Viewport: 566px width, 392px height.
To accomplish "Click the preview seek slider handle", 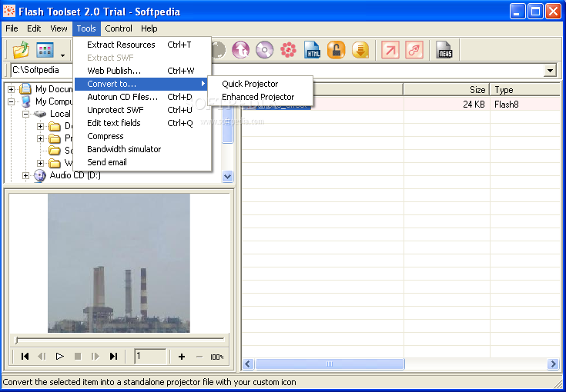I will click(16, 340).
